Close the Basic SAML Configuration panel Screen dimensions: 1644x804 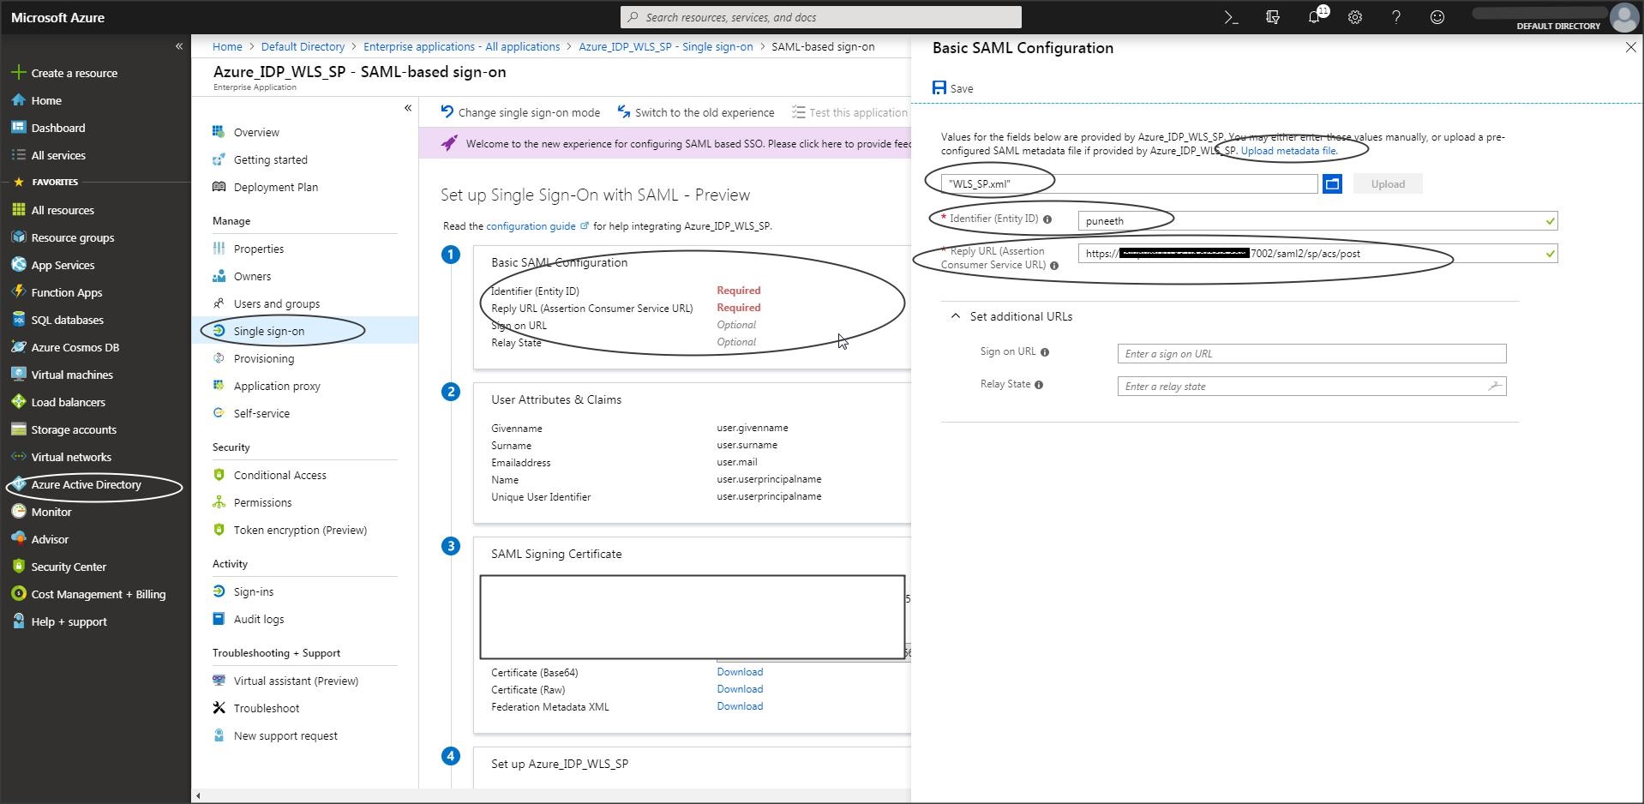point(1630,48)
